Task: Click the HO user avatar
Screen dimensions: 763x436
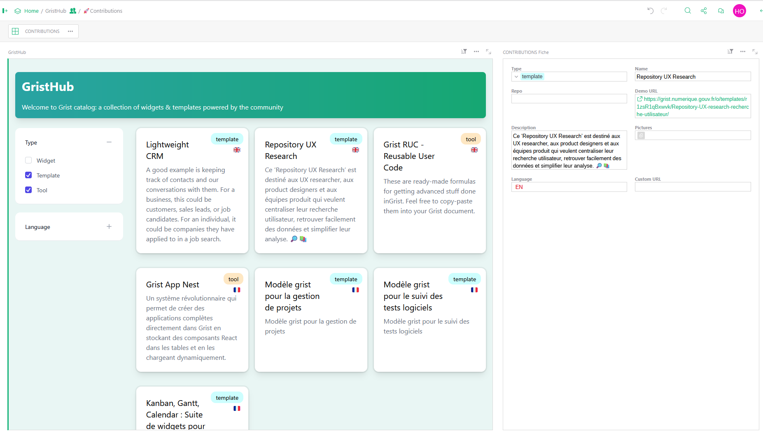Action: pos(739,11)
